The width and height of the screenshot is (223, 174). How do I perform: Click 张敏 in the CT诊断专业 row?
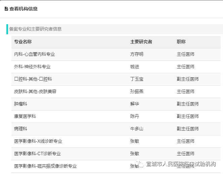coord(135,154)
